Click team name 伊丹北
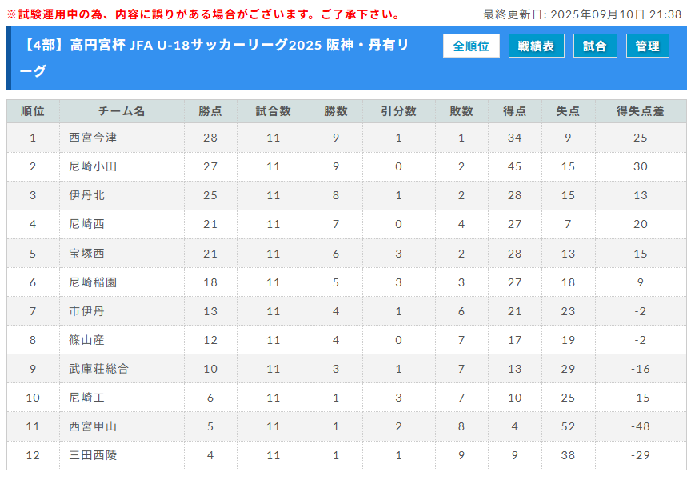 click(x=87, y=195)
